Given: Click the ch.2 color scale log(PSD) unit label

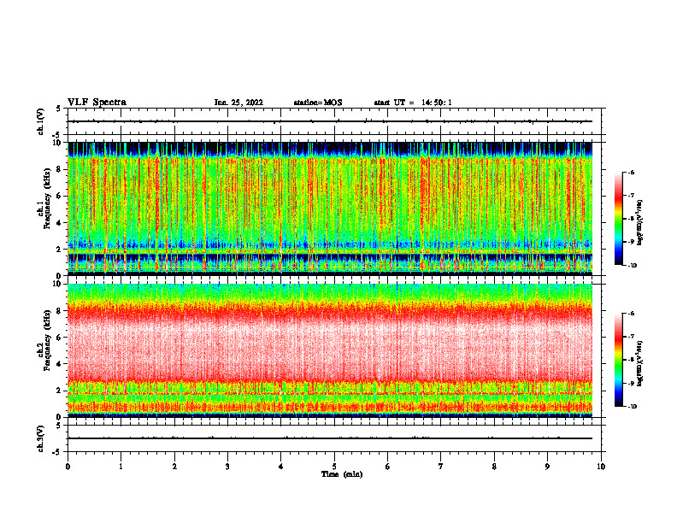Looking at the screenshot, I should pyautogui.click(x=640, y=363).
